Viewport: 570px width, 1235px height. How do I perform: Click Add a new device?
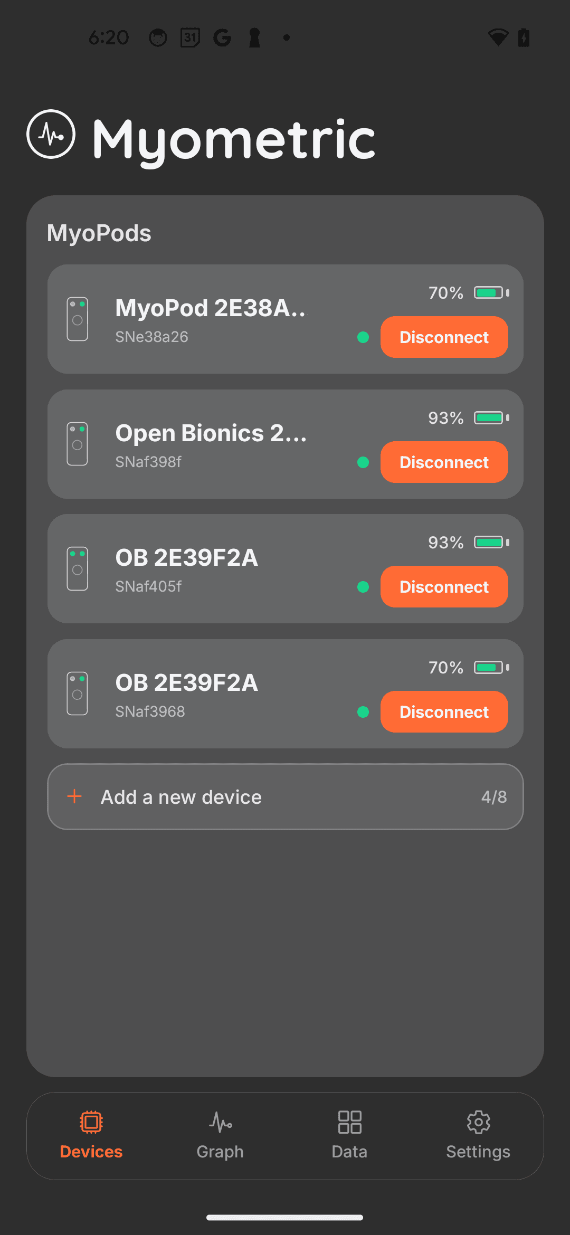(x=285, y=796)
